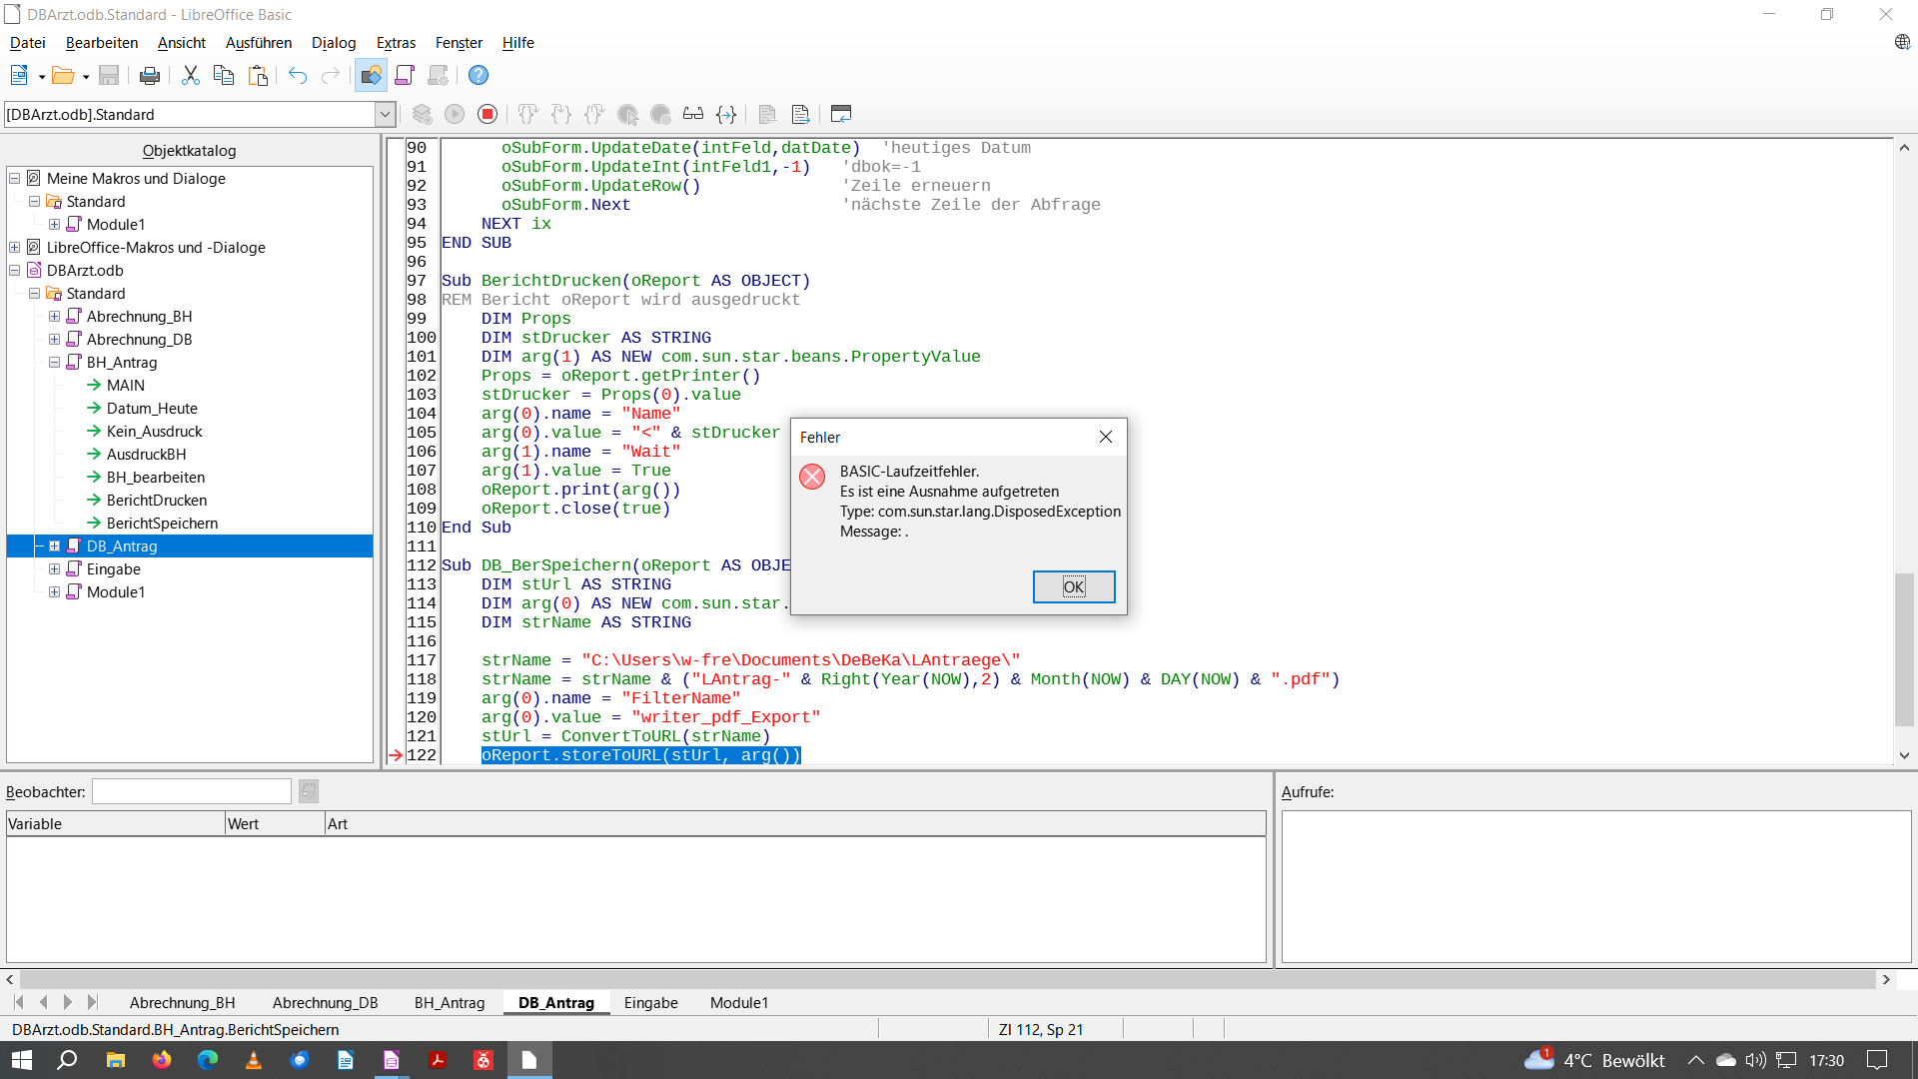Click the Open file folder icon
1918x1079 pixels.
coord(63,75)
